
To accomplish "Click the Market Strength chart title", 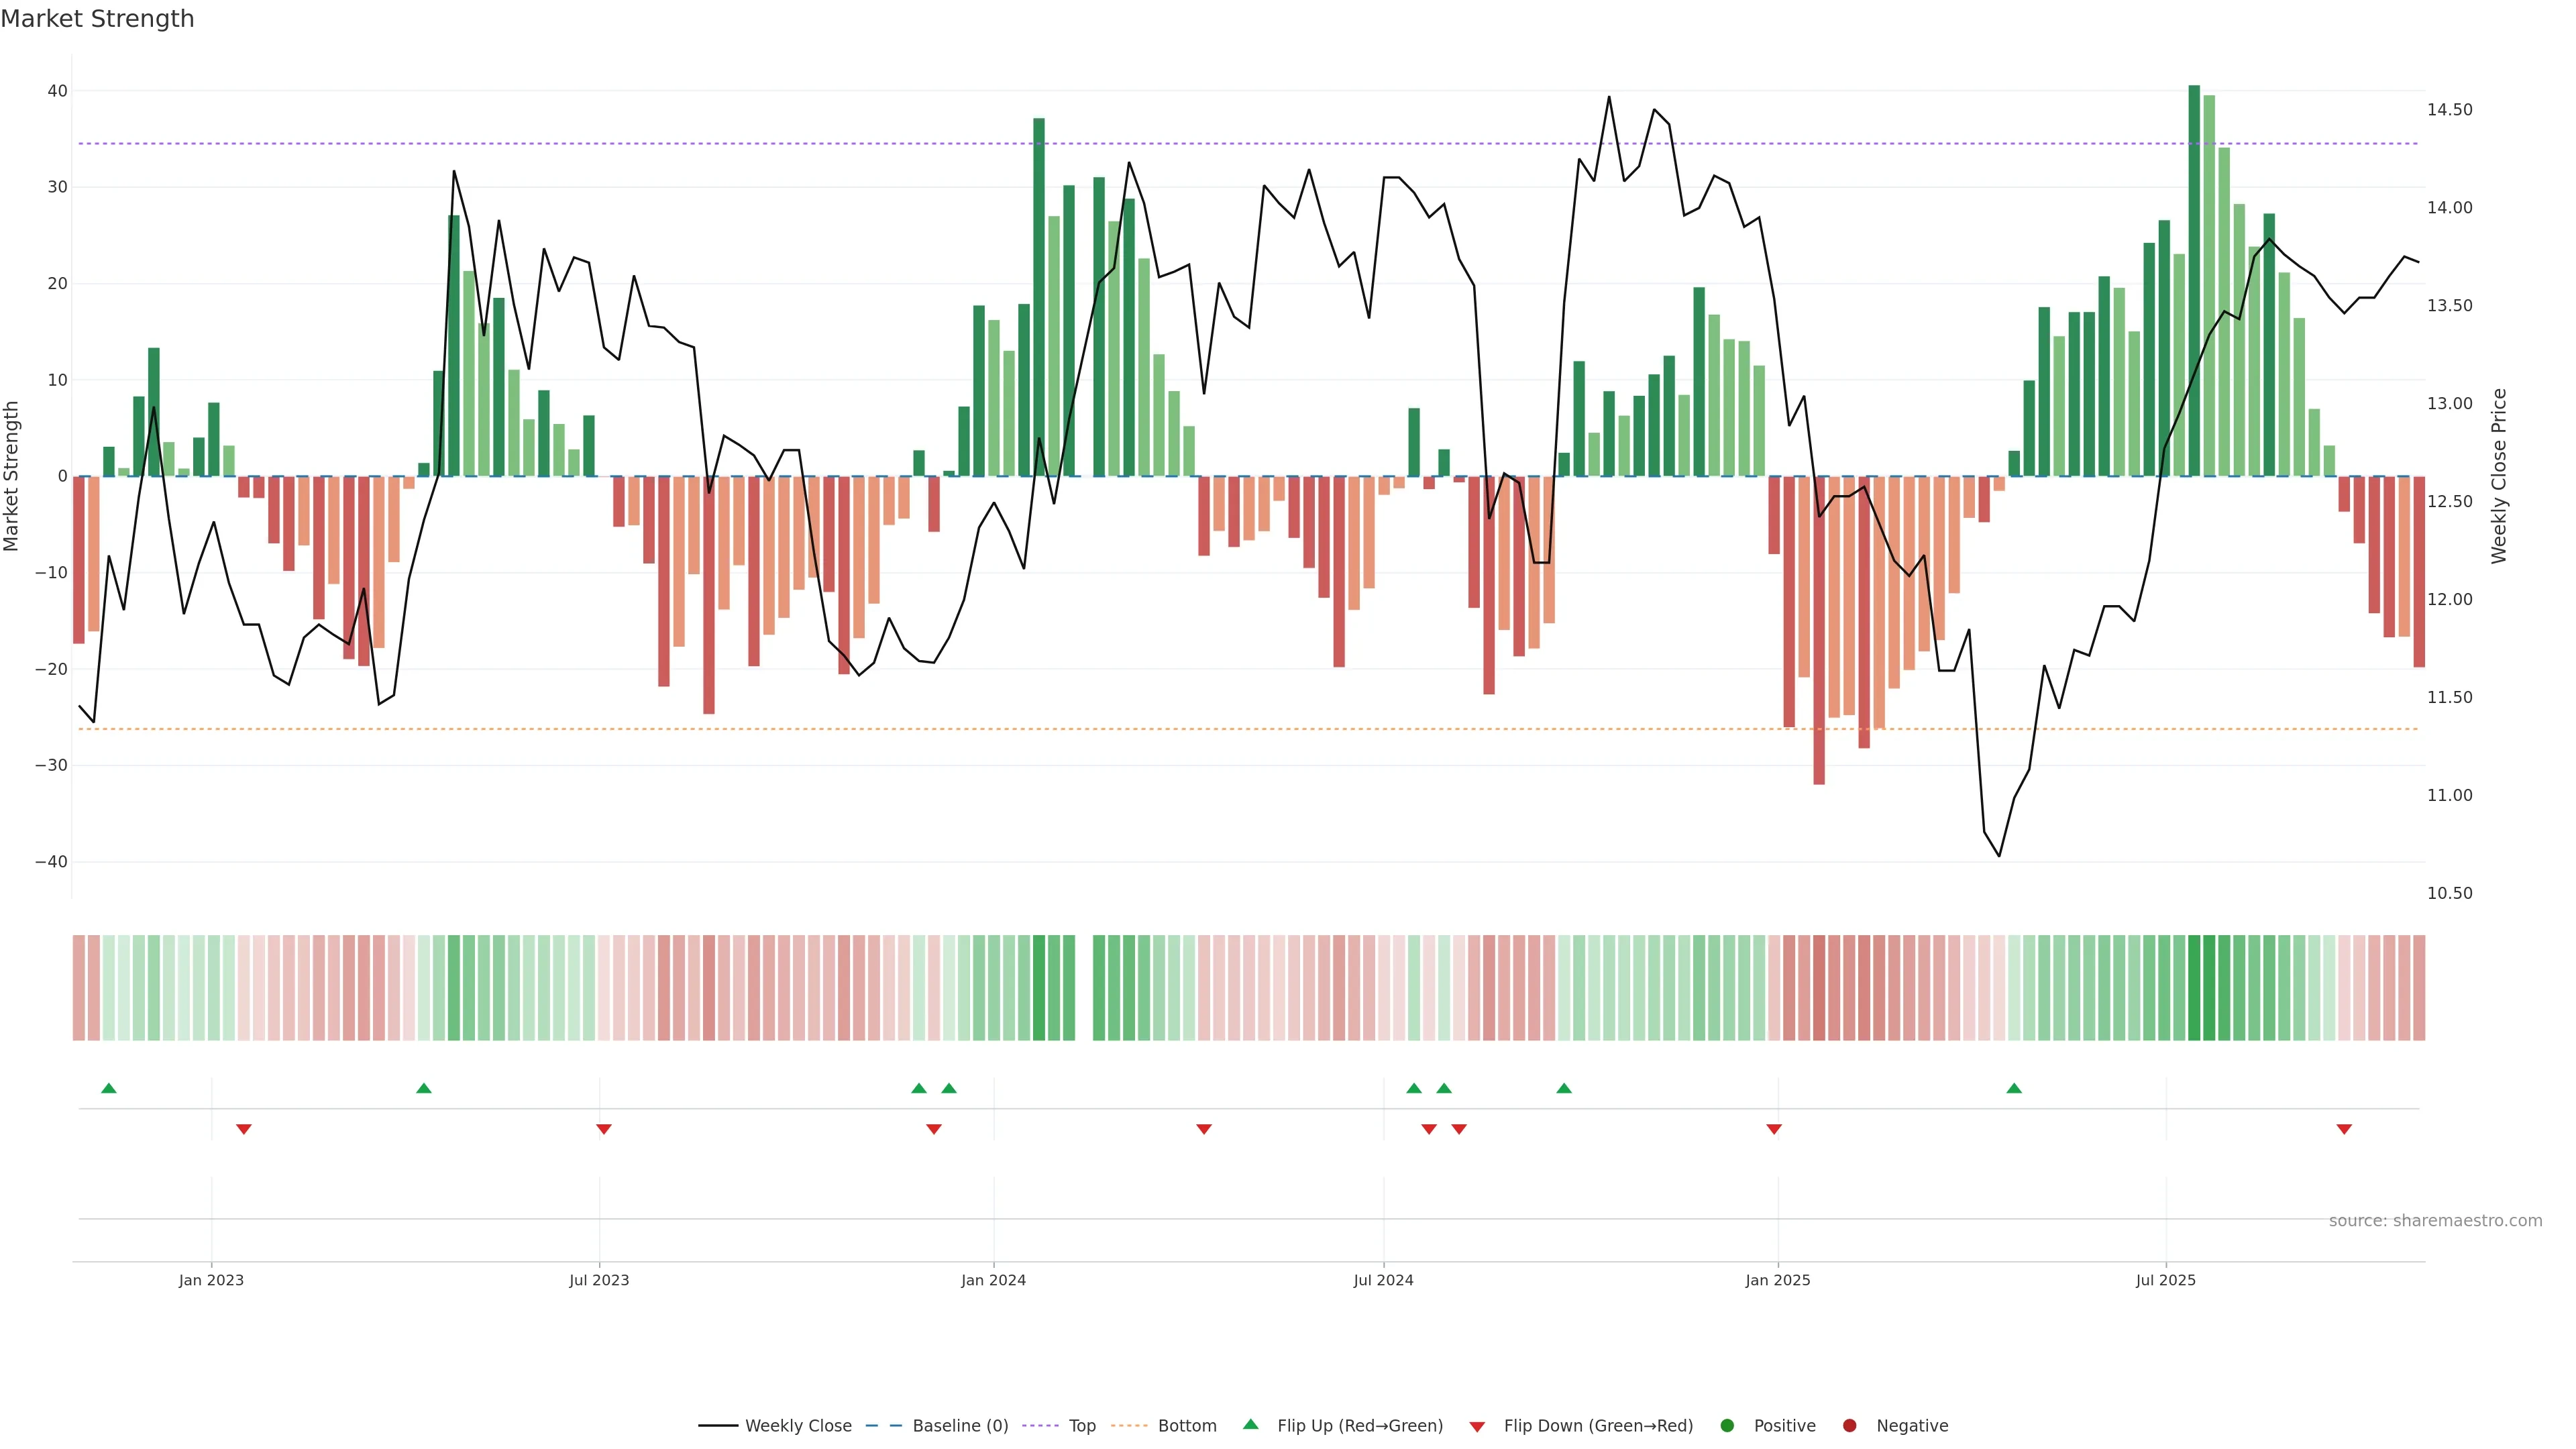I will [x=97, y=19].
